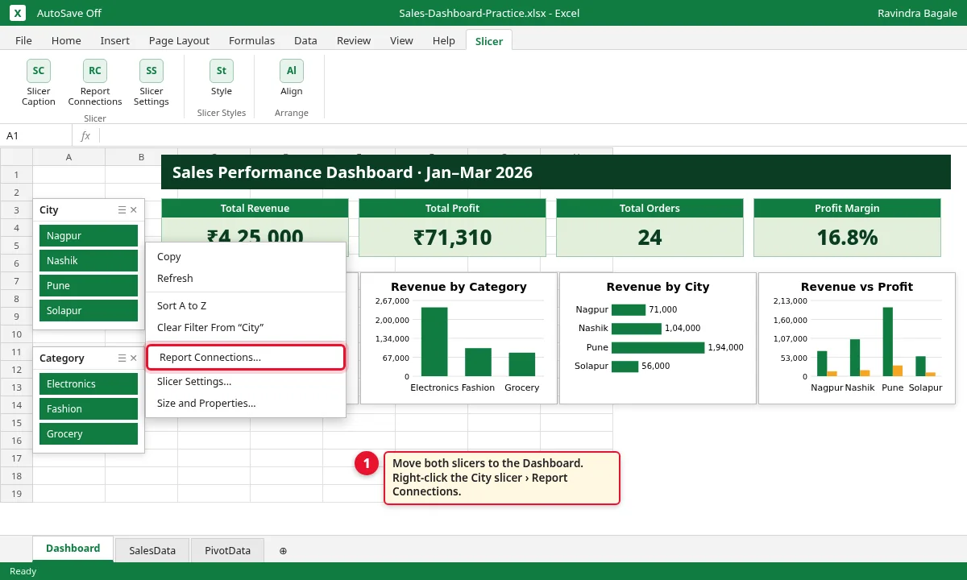Clear filter icon on the City slicer

[x=134, y=210]
